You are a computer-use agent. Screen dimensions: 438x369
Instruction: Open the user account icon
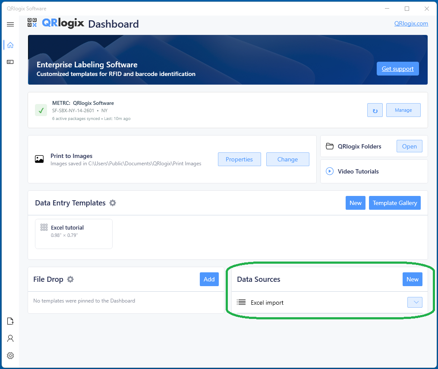point(10,338)
